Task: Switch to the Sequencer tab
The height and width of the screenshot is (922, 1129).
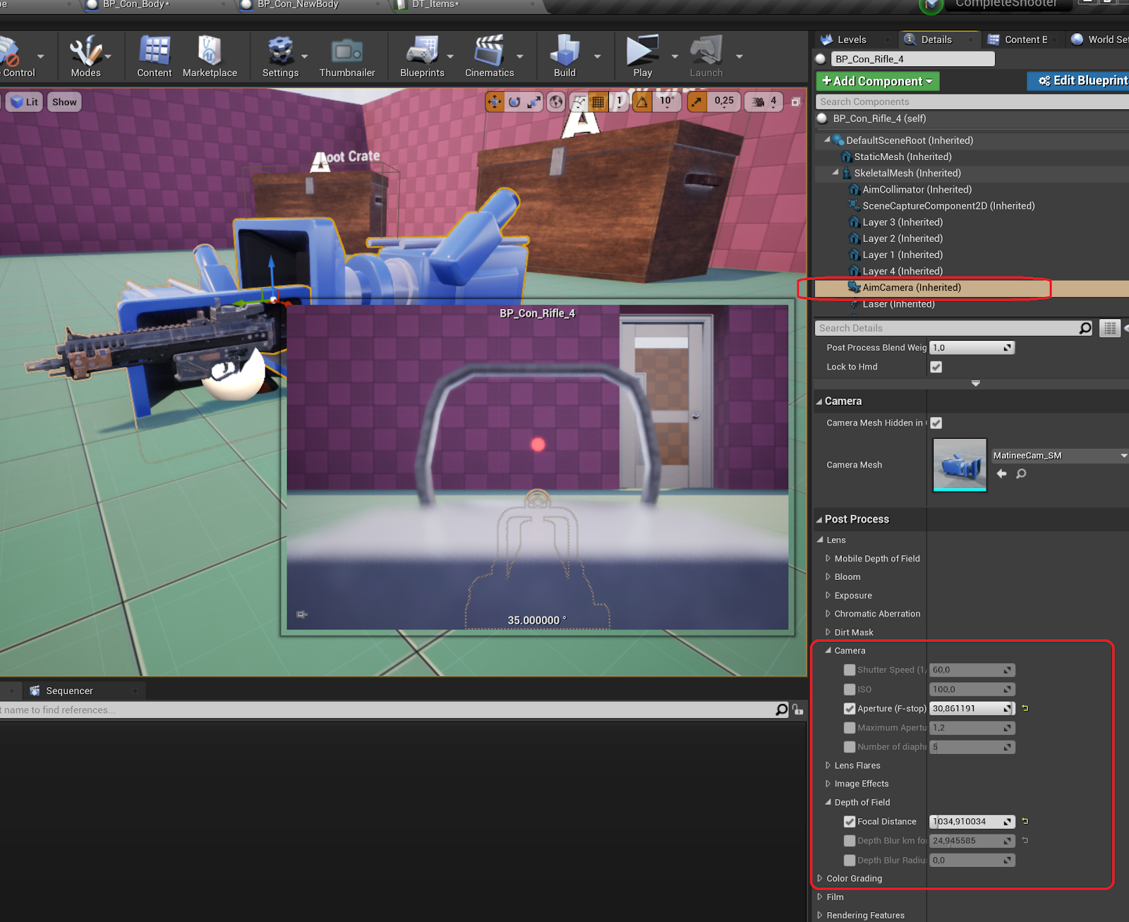Action: tap(68, 691)
